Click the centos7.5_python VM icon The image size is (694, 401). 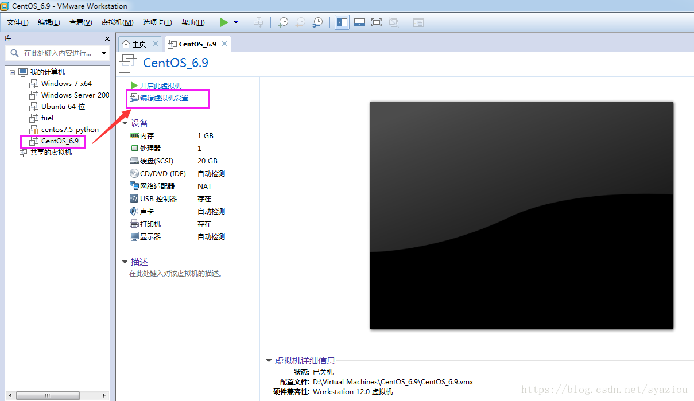click(34, 130)
